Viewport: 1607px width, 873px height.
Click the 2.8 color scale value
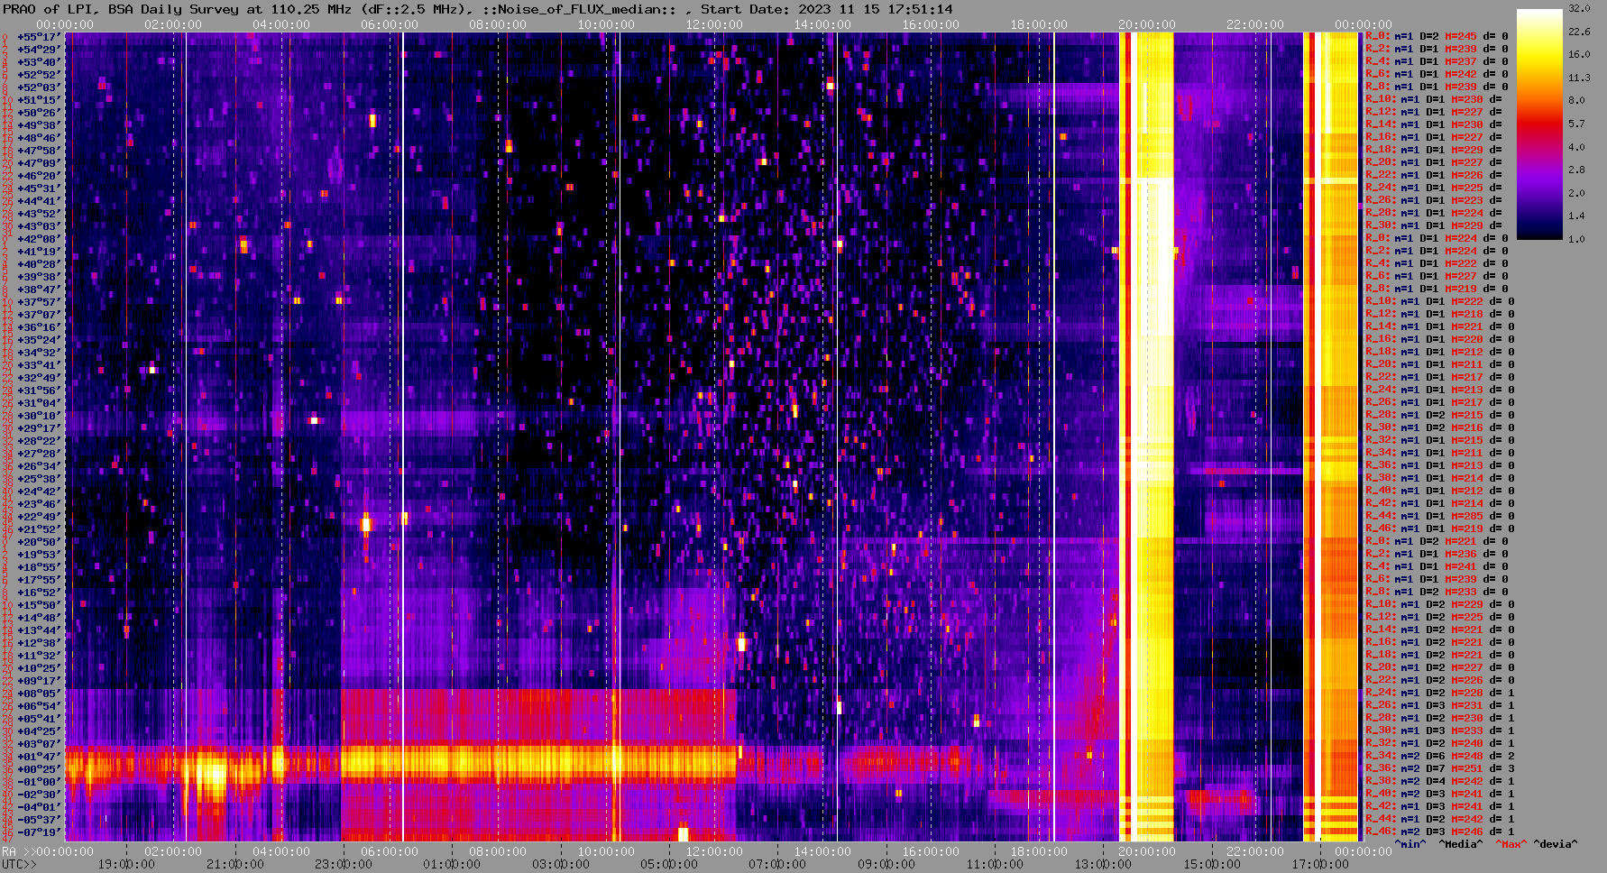point(1576,170)
